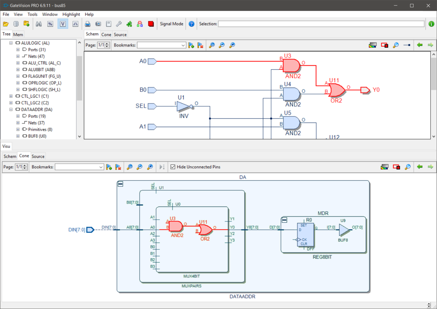Collapse the ALULOGIC (AL) tree node

(11, 43)
